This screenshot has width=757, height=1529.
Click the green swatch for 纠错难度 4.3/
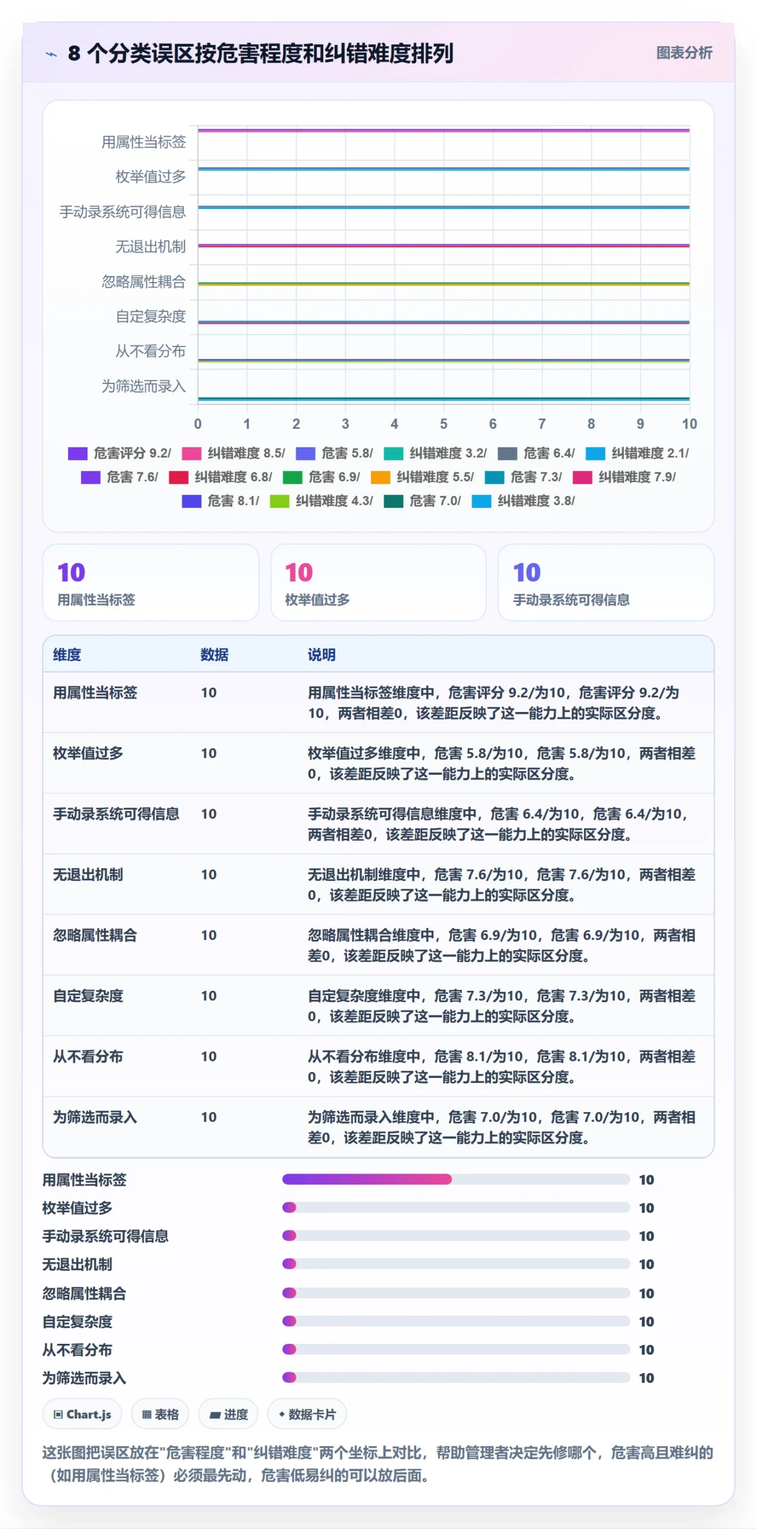click(x=279, y=501)
